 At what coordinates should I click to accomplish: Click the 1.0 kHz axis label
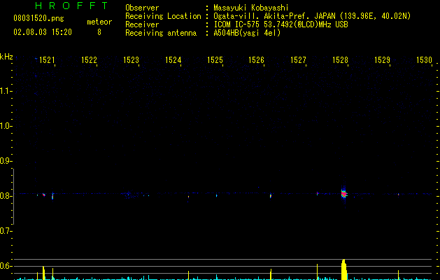point(6,126)
